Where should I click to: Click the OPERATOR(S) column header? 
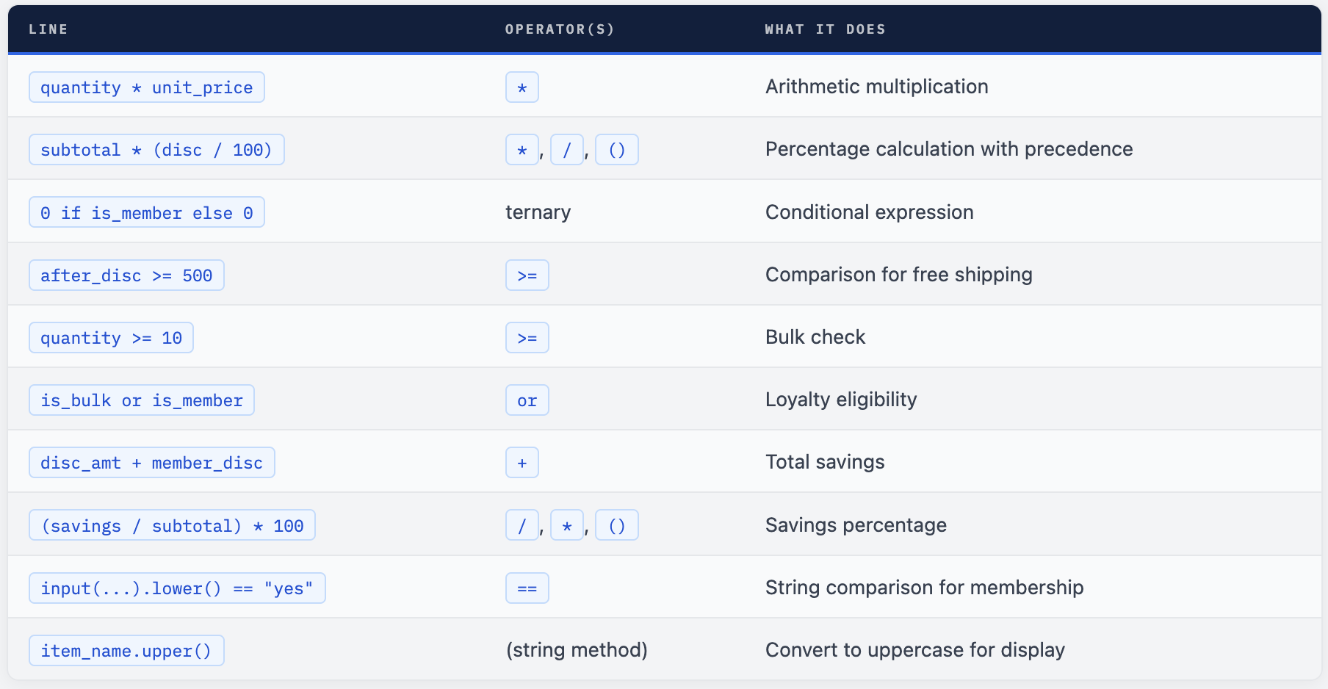click(560, 29)
